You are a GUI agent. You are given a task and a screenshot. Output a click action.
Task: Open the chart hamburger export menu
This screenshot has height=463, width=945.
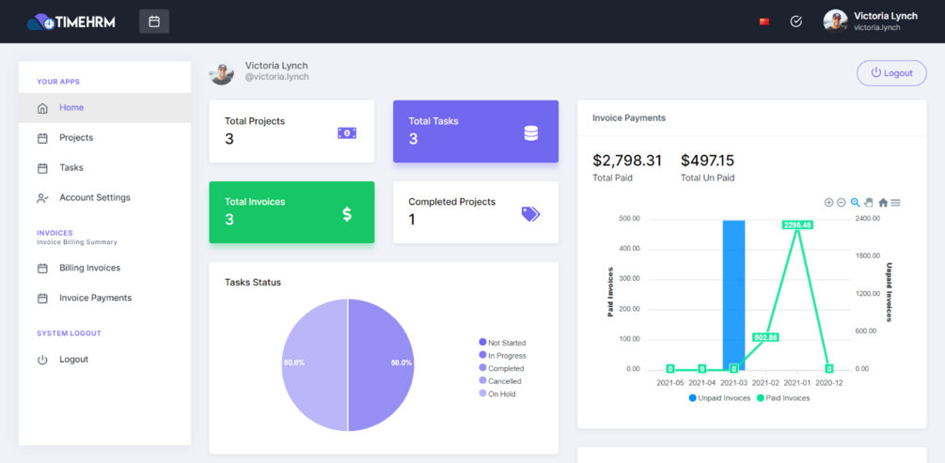895,203
